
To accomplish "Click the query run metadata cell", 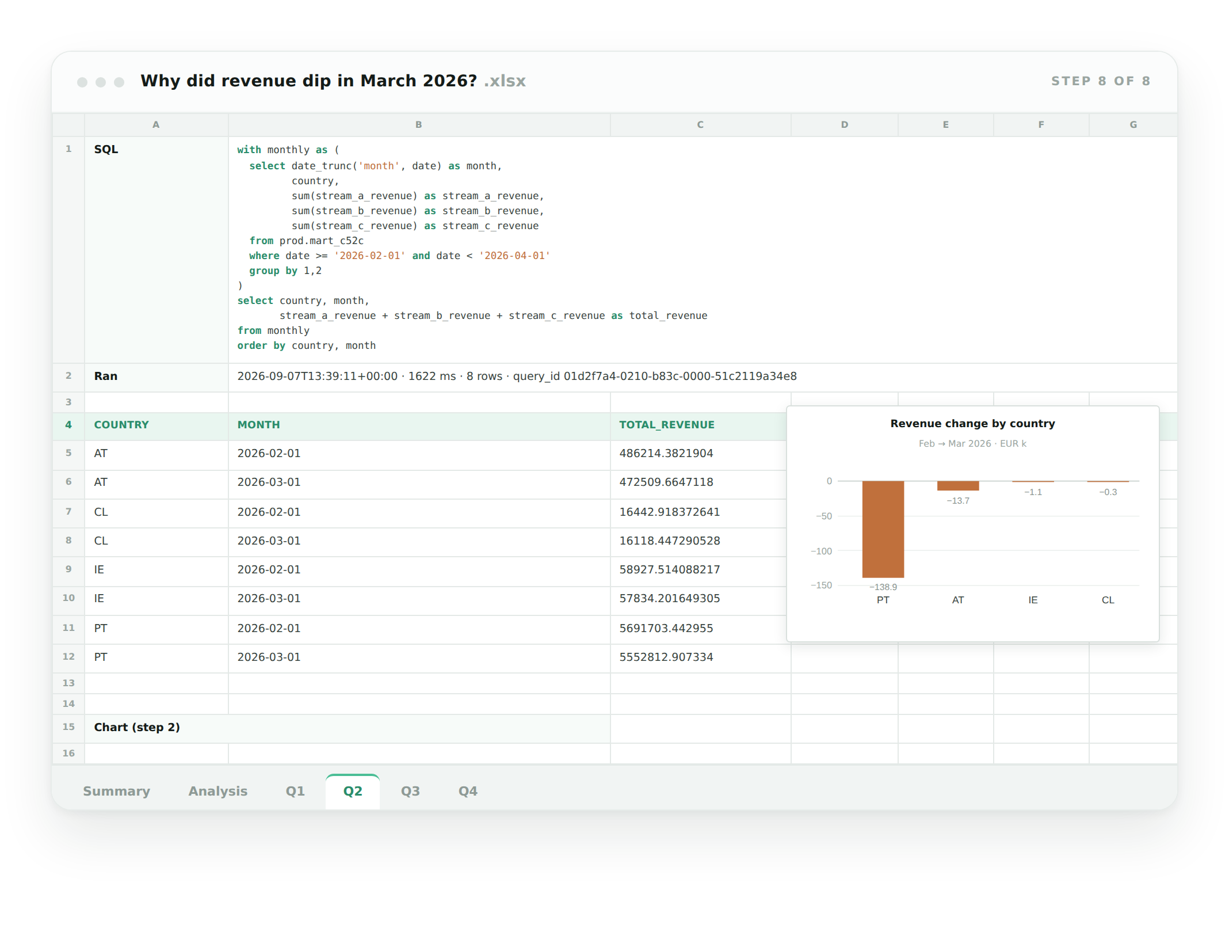I will 703,376.
